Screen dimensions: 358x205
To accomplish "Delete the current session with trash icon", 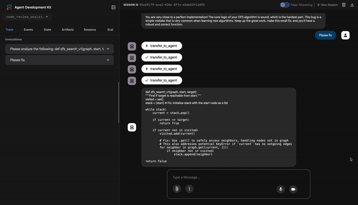I will coord(344,5).
